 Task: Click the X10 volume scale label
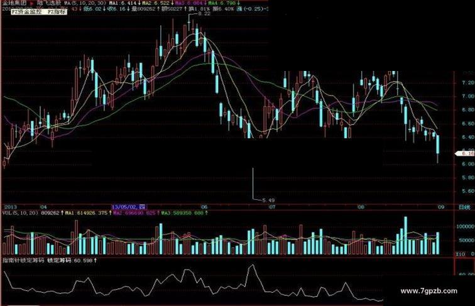pos(461,254)
